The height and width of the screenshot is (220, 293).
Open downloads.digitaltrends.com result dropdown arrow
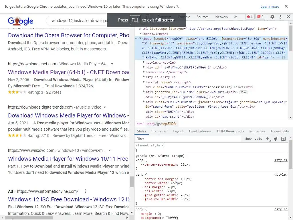pyautogui.click(x=105, y=107)
